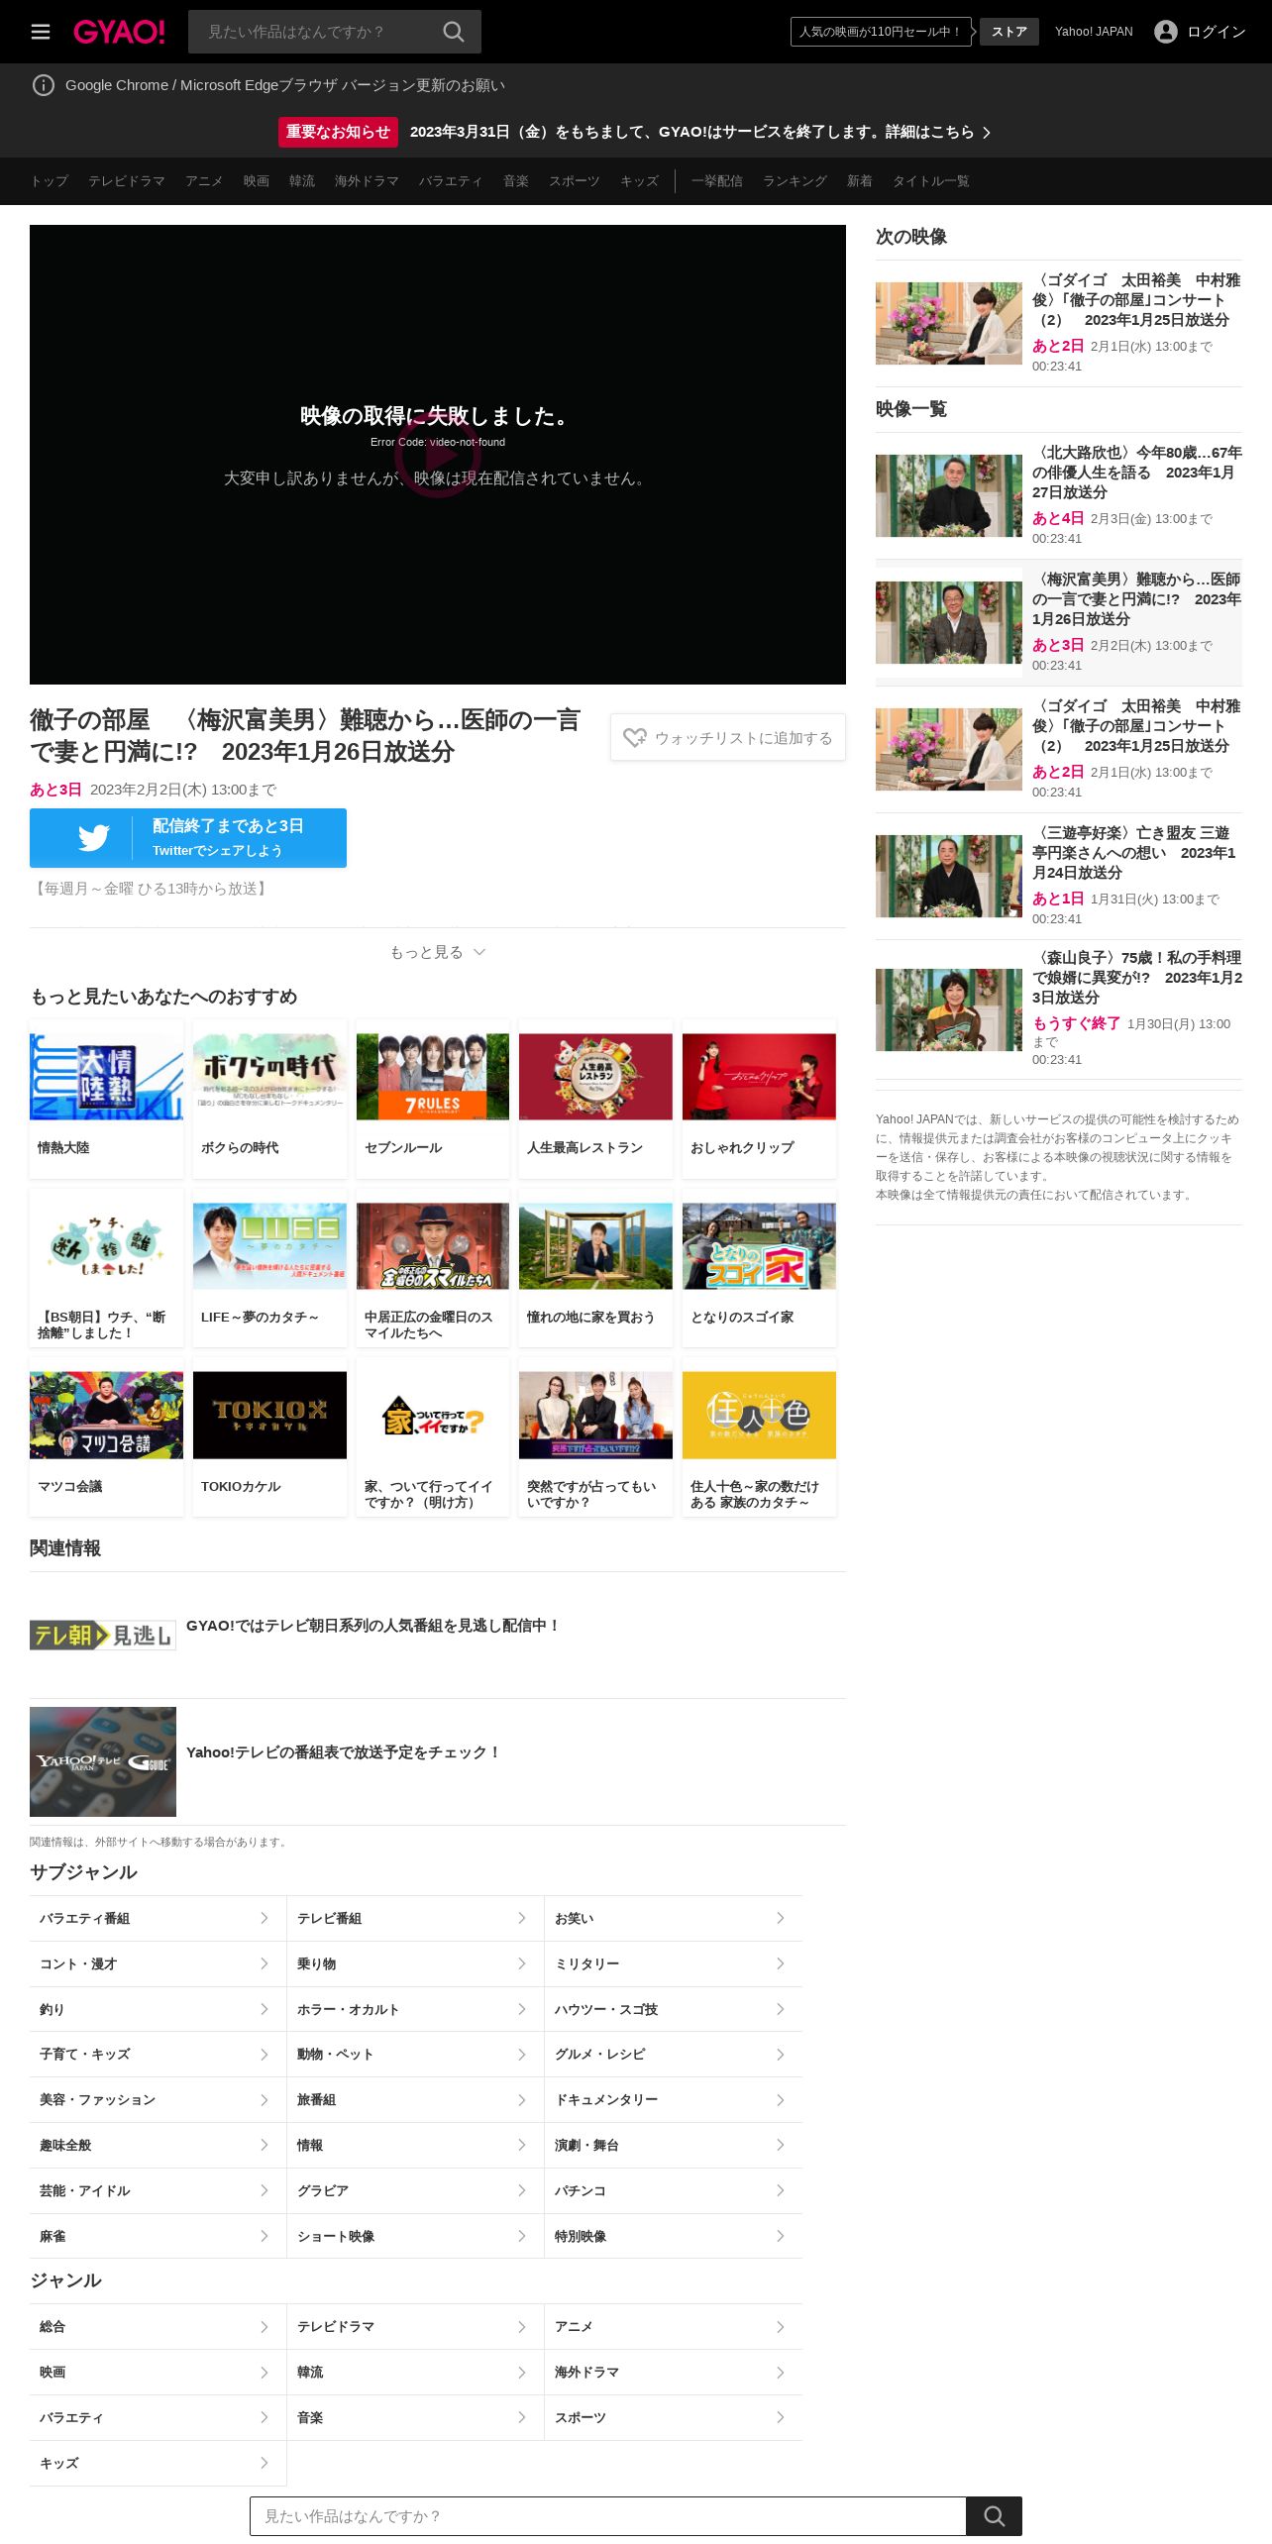The image size is (1272, 2544).
Task: Open the ストア button
Action: coord(1009,32)
